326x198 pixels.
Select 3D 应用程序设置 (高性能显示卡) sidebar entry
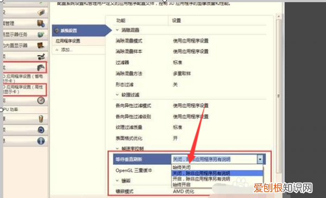click(x=24, y=90)
